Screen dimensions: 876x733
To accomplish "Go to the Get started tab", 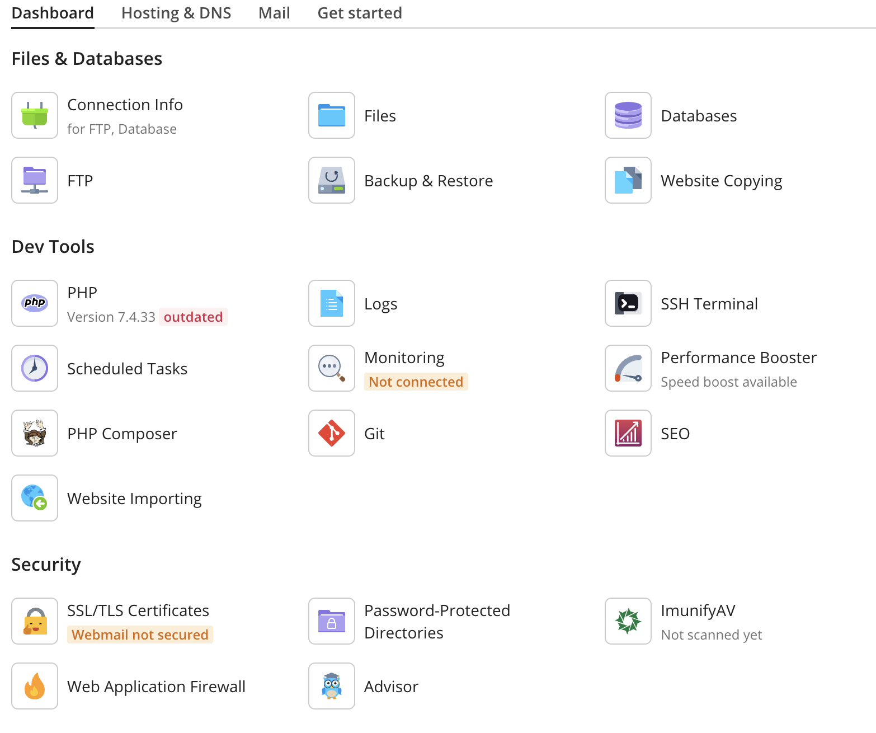I will [x=360, y=13].
